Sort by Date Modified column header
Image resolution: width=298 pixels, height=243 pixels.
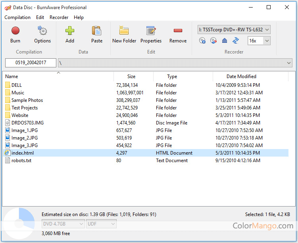pos(241,77)
